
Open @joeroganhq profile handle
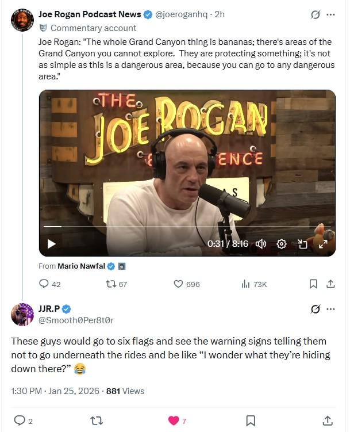[182, 14]
